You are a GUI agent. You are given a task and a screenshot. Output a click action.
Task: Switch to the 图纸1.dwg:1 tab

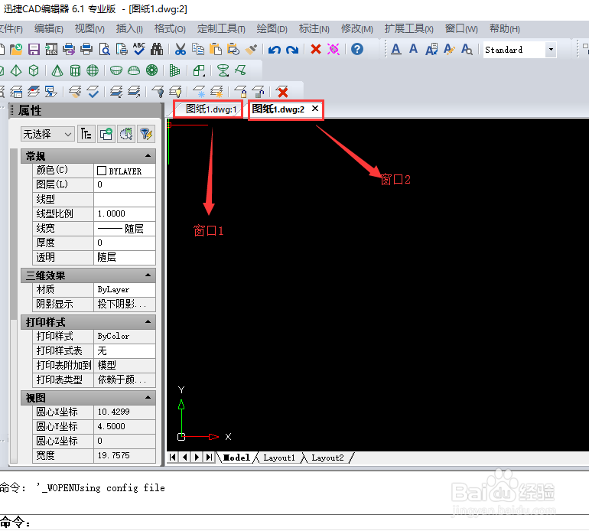[x=211, y=109]
